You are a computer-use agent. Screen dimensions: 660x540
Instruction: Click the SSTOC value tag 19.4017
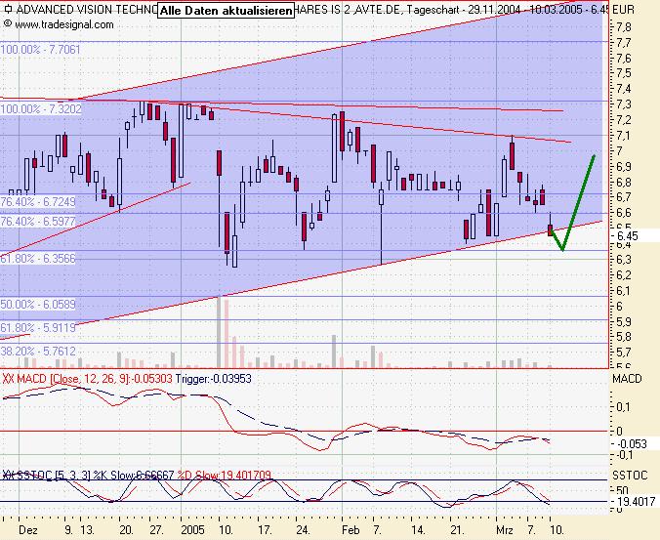636,501
